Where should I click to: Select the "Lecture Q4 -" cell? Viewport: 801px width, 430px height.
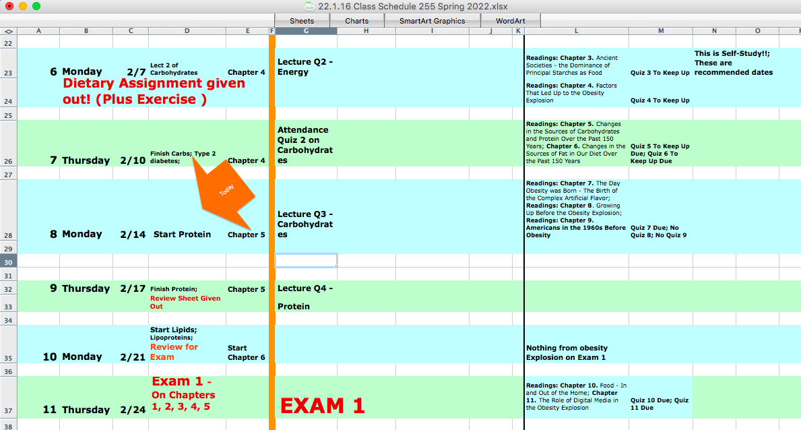[x=305, y=289]
